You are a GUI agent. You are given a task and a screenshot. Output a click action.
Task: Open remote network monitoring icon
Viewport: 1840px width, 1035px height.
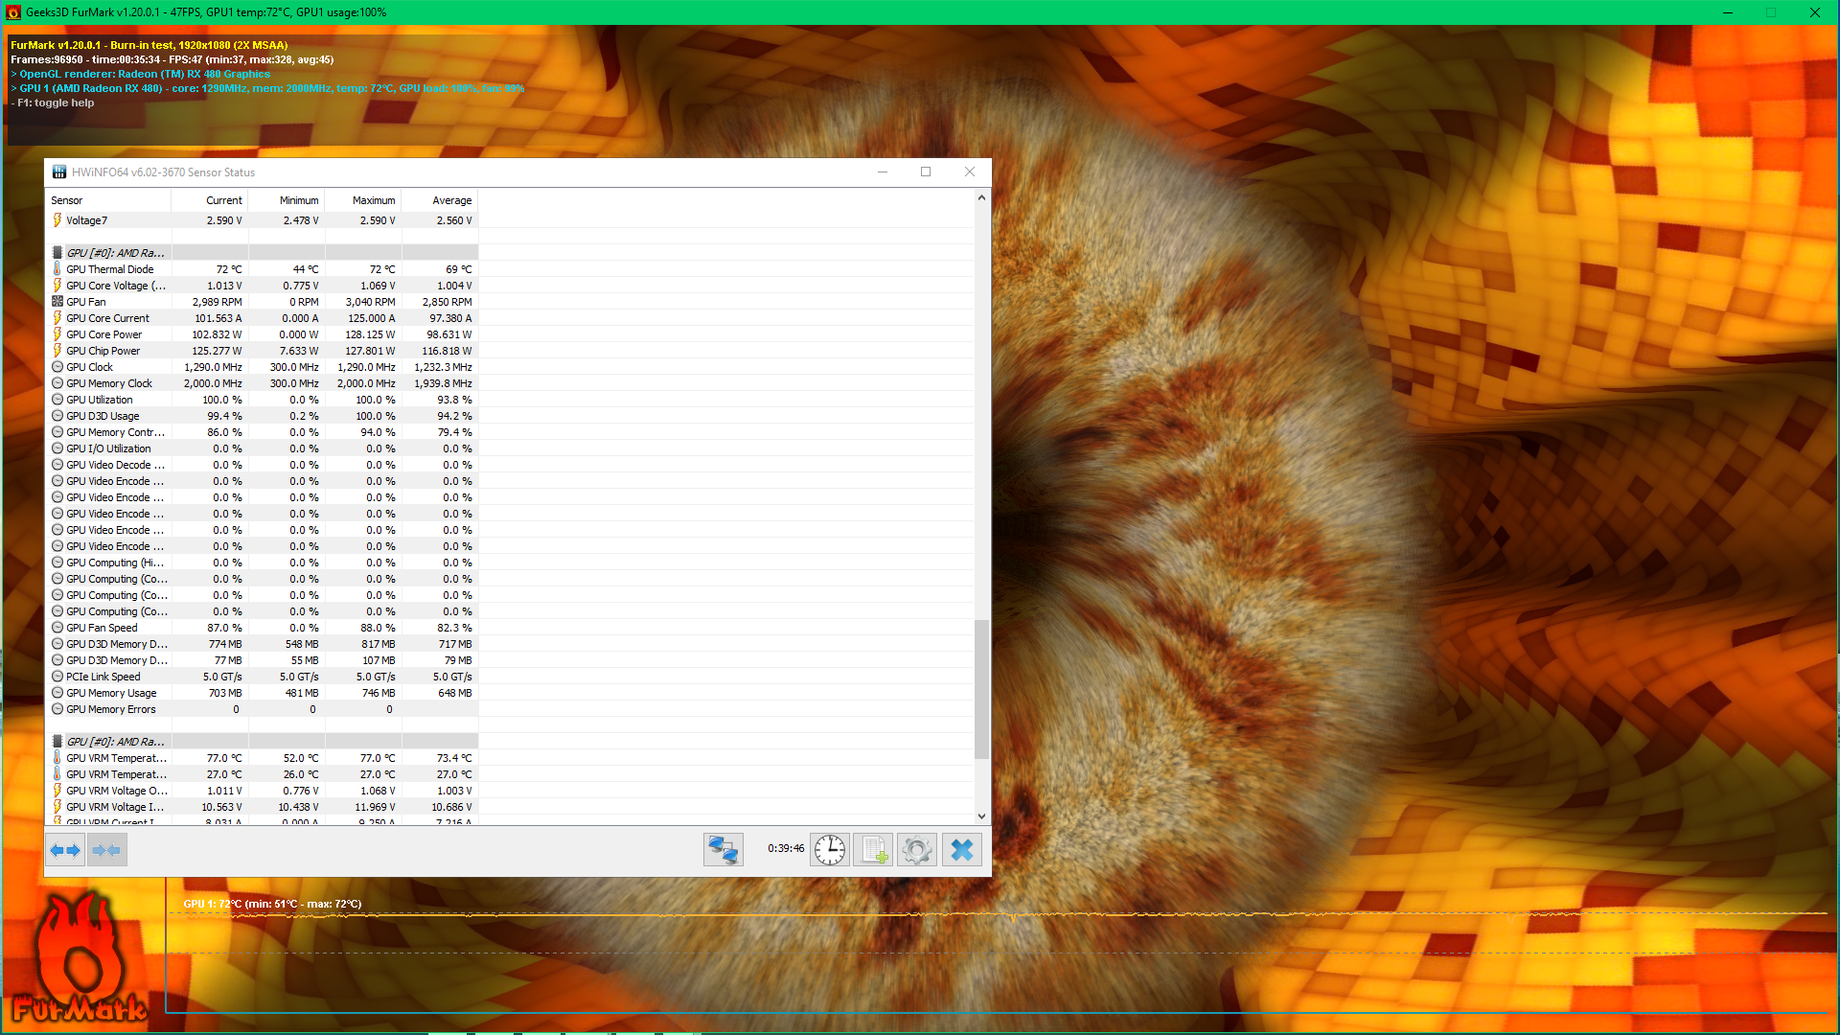tap(723, 850)
